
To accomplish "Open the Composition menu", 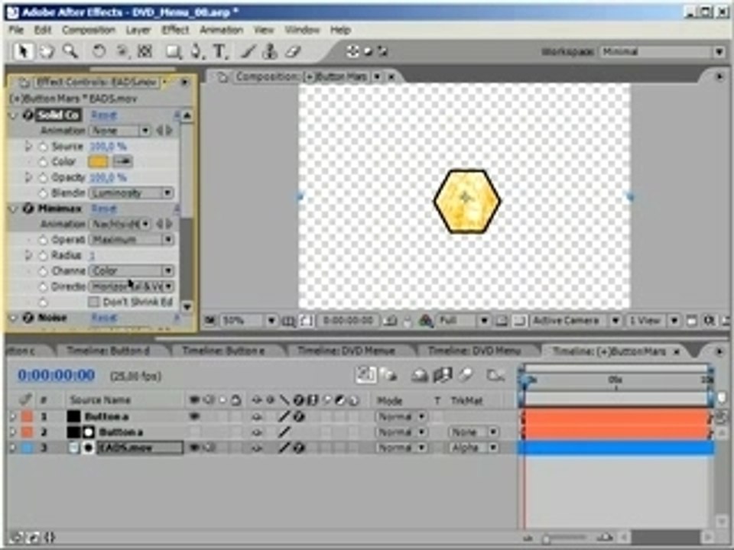I will (x=89, y=30).
